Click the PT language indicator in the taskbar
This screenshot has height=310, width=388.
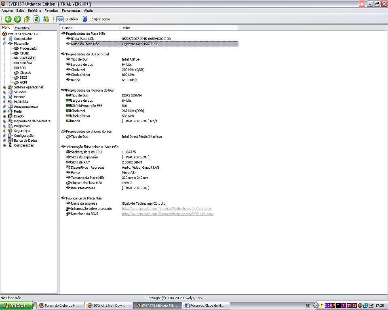pyautogui.click(x=308, y=306)
